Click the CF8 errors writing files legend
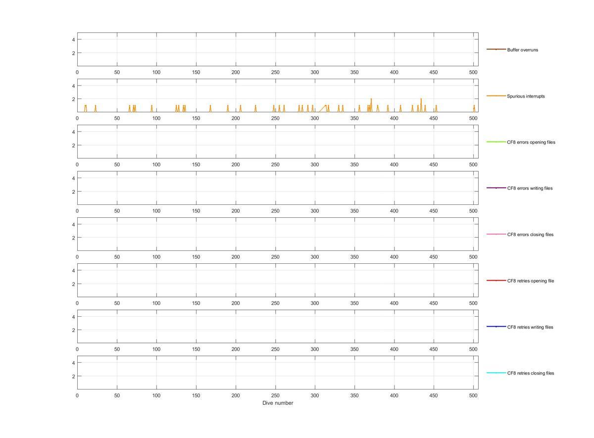The height and width of the screenshot is (438, 594). coord(530,188)
